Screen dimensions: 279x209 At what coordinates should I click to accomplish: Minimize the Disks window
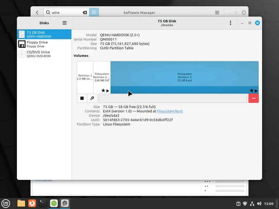[242, 23]
